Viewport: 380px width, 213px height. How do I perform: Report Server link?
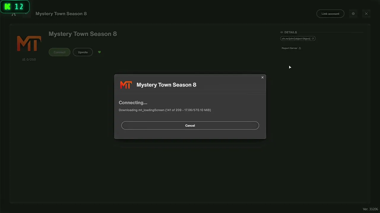pyautogui.click(x=291, y=48)
